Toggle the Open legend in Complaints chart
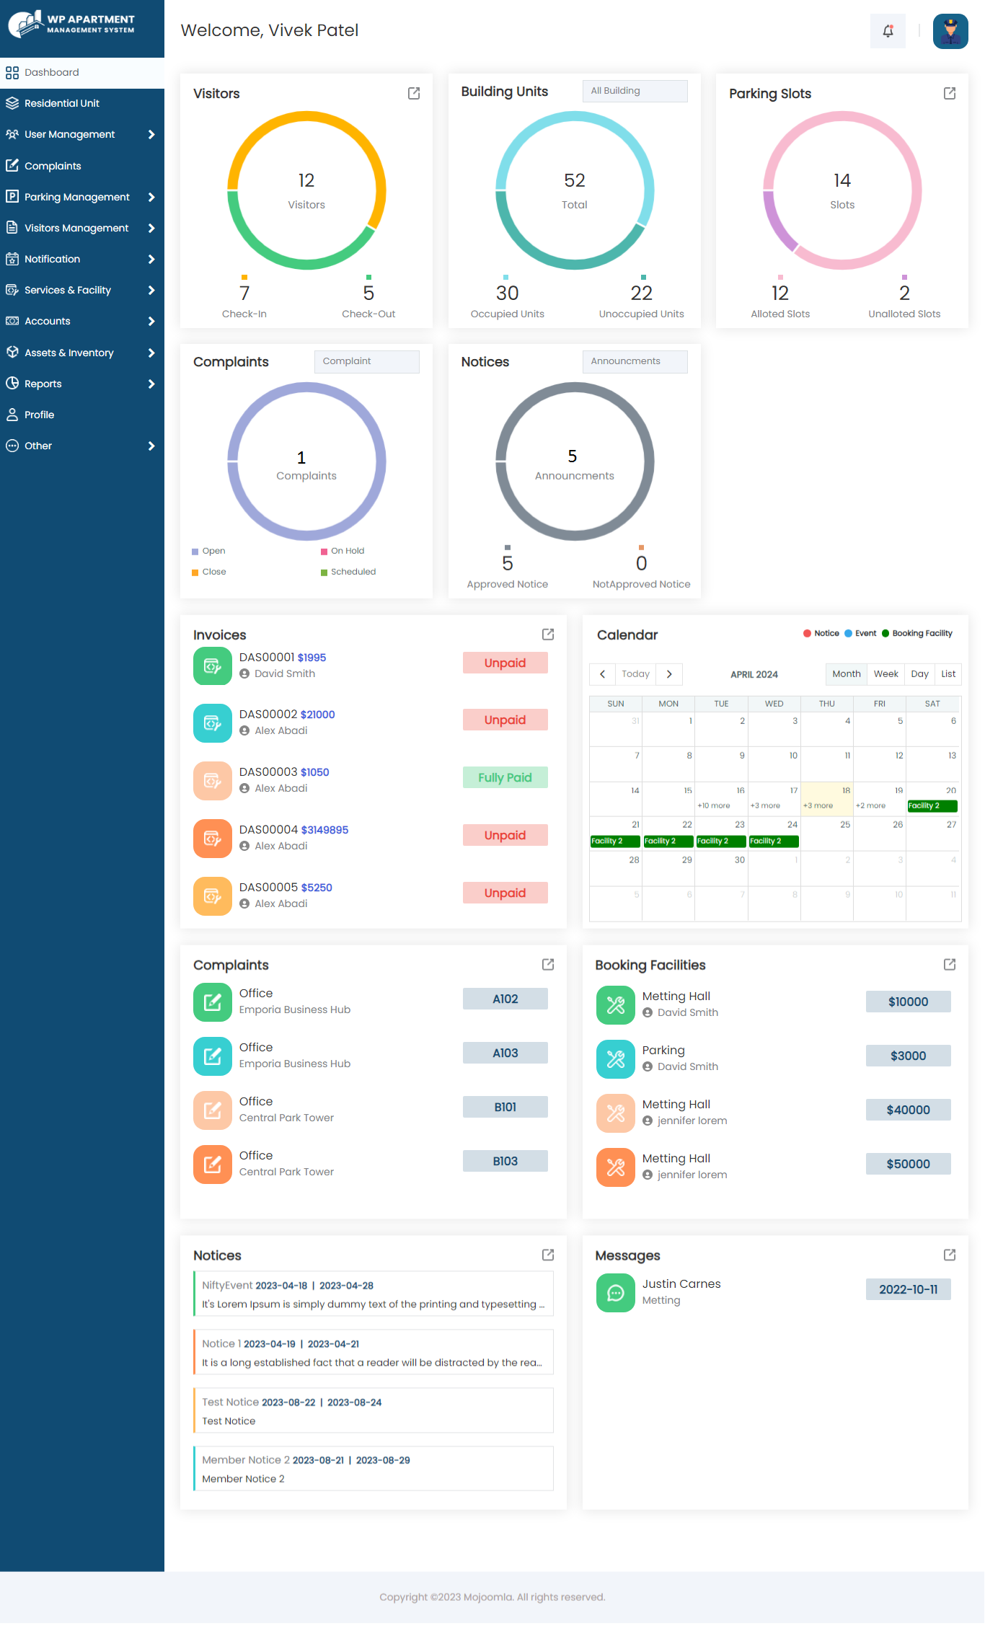 coord(209,551)
